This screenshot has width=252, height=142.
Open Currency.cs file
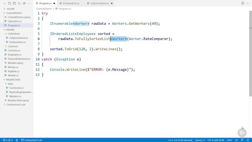[x=14, y=50]
